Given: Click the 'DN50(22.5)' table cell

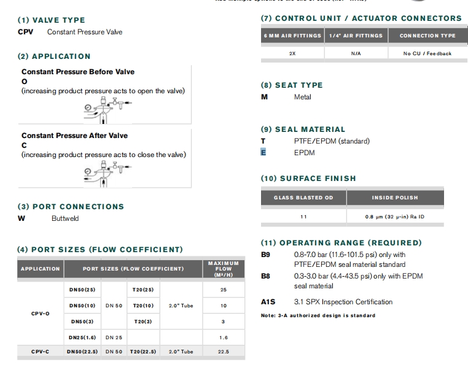Looking at the screenshot, I should tap(82, 352).
